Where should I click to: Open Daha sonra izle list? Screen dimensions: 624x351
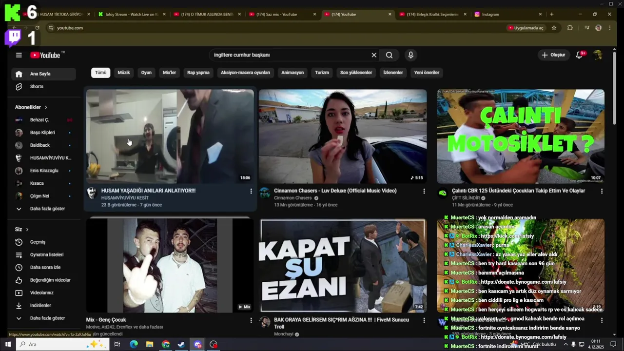pyautogui.click(x=43, y=268)
